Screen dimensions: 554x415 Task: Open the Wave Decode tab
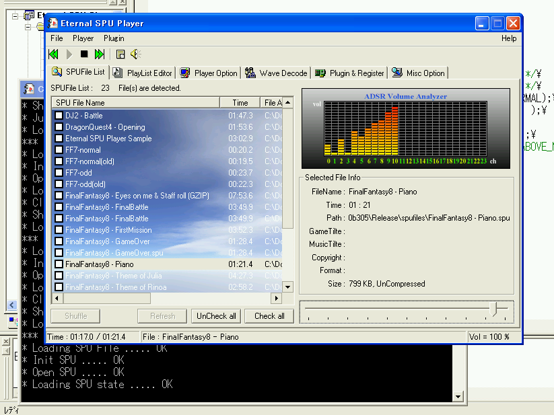click(276, 73)
